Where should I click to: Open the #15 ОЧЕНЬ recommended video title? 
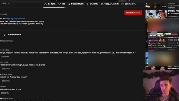[x=173, y=40]
